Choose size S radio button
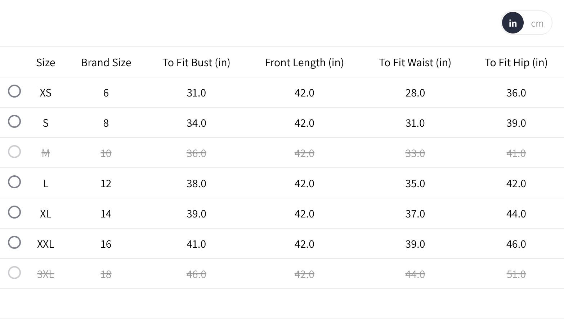Image resolution: width=564 pixels, height=319 pixels. pos(14,121)
